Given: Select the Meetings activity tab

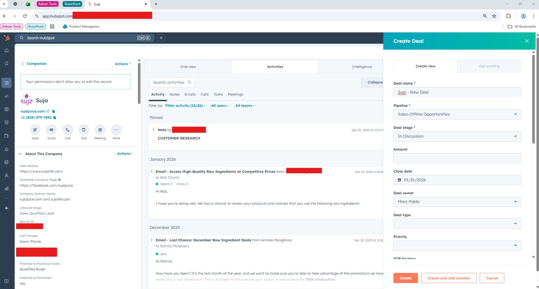Looking at the screenshot, I should coord(236,94).
